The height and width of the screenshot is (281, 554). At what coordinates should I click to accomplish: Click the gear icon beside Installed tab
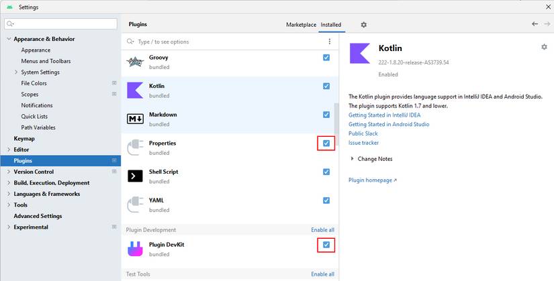pyautogui.click(x=364, y=25)
